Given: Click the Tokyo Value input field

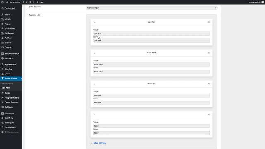Looking at the screenshot, I should pos(152,126).
